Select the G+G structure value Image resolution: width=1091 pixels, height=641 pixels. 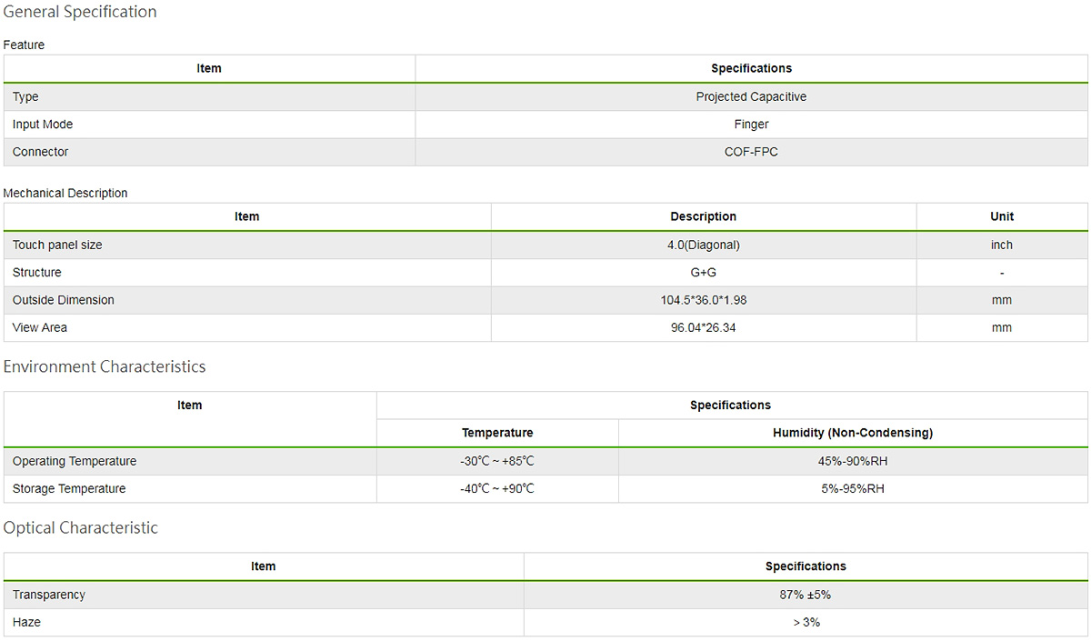tap(703, 273)
